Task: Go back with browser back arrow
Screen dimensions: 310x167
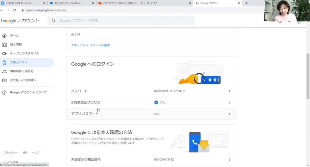Action: [x=2, y=10]
